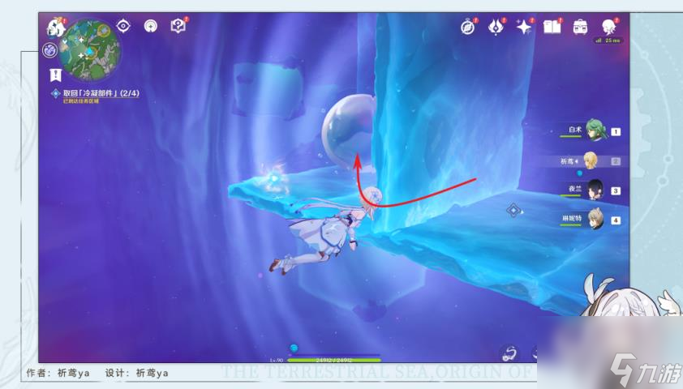This screenshot has height=389, width=683.
Task: Open the Paimon menu icon
Action: point(55,26)
